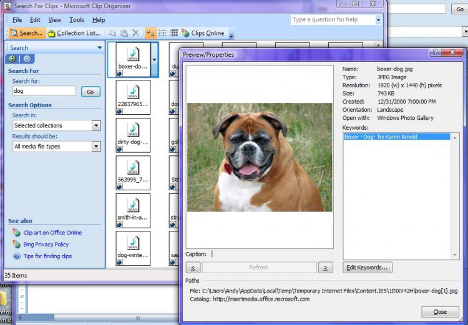The image size is (468, 325).
Task: Open the Search task pane button
Action: [x=27, y=33]
